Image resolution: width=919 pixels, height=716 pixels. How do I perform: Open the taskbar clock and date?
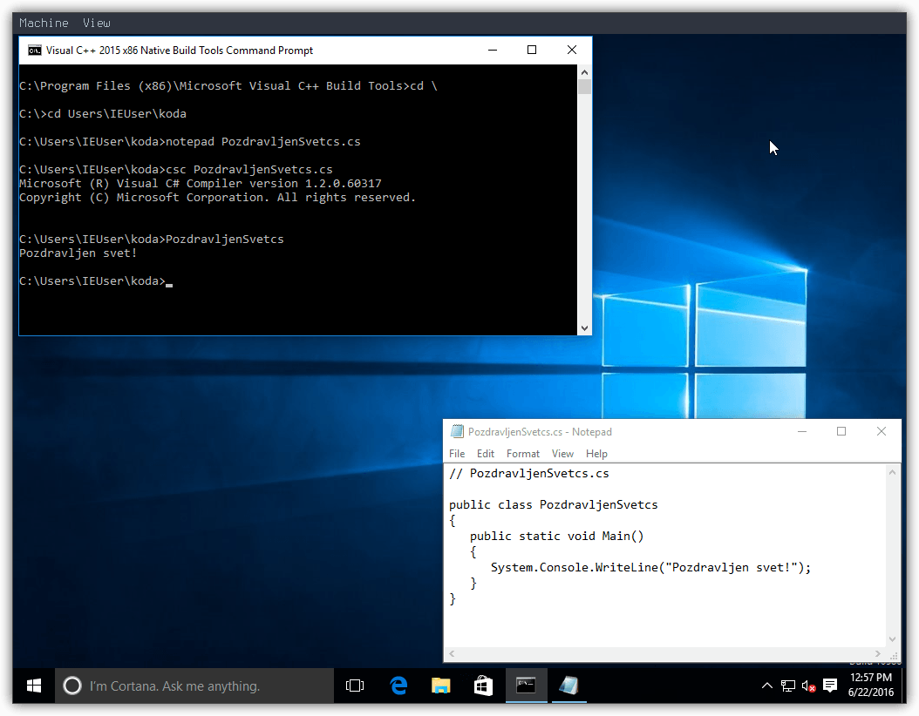coord(871,685)
